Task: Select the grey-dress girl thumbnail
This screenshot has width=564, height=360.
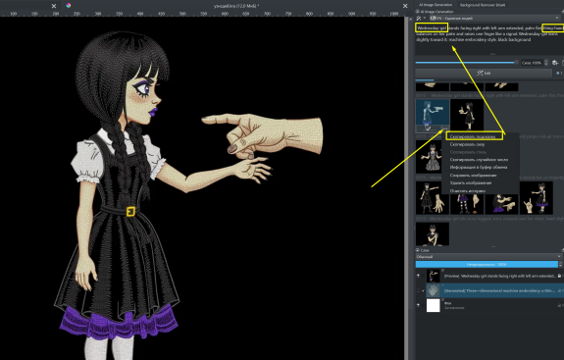Action: pyautogui.click(x=430, y=157)
